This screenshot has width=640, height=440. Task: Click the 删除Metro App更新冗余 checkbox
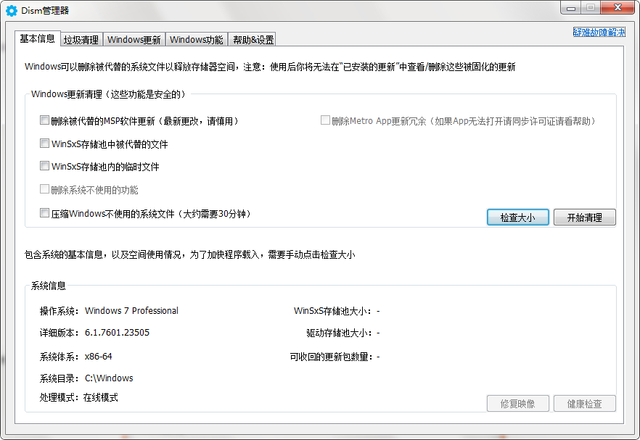pos(325,120)
